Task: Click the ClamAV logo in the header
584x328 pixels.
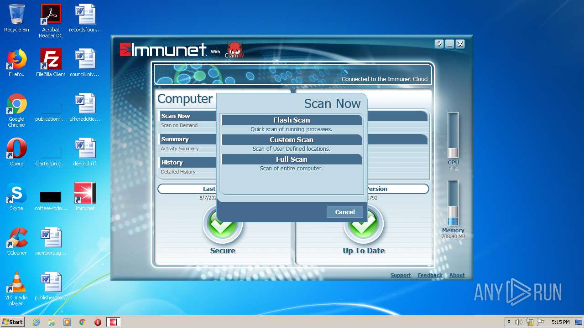Action: [x=235, y=50]
